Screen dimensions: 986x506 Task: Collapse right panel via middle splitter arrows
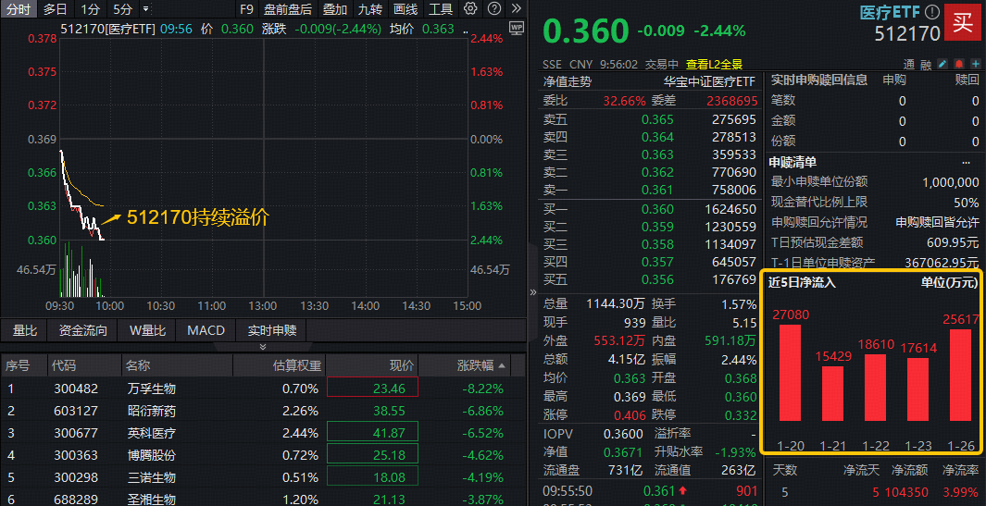point(532,292)
